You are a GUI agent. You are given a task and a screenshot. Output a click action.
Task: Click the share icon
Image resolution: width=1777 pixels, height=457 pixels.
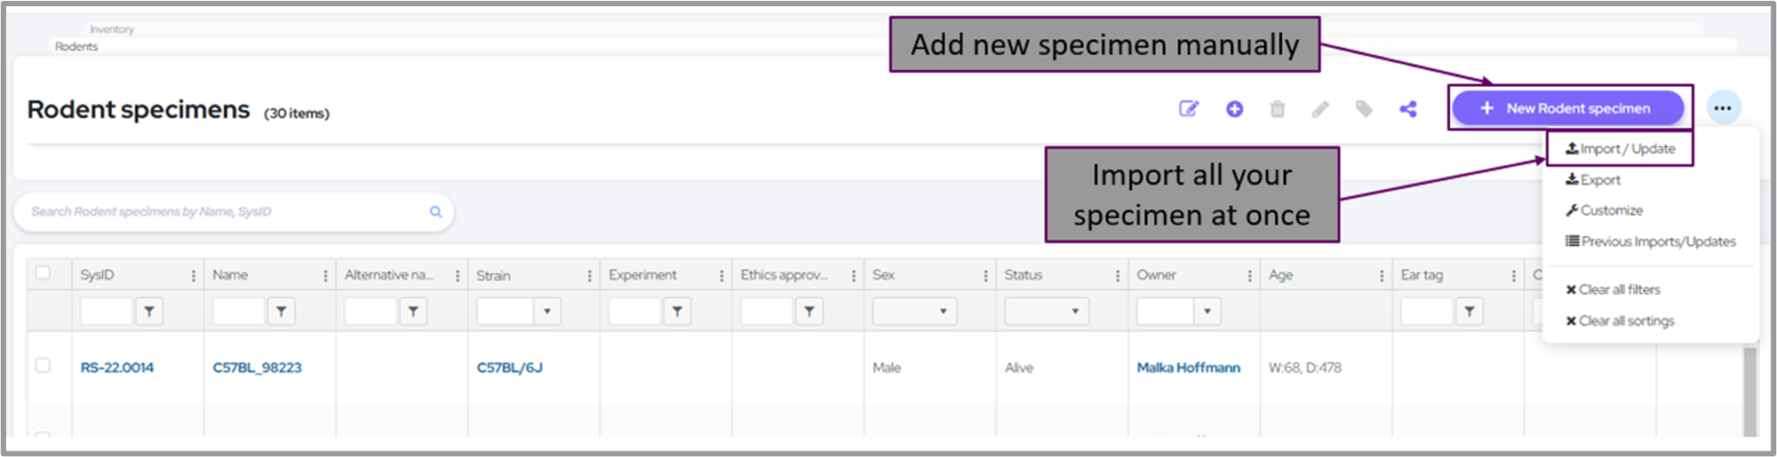point(1408,109)
